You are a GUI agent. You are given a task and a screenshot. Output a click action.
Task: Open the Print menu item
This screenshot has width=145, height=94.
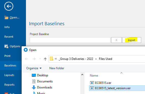(x=7, y=56)
